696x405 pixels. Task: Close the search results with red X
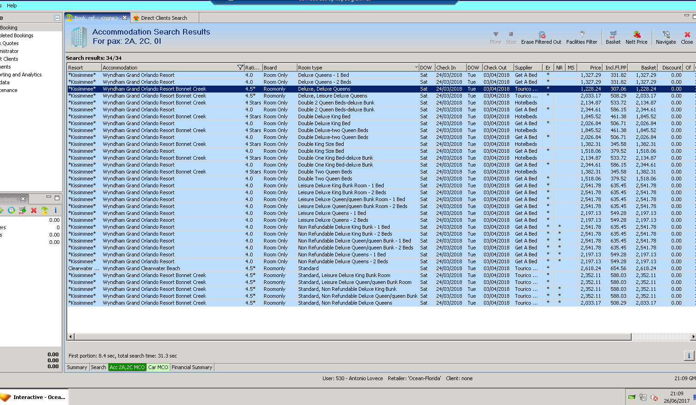coord(687,35)
